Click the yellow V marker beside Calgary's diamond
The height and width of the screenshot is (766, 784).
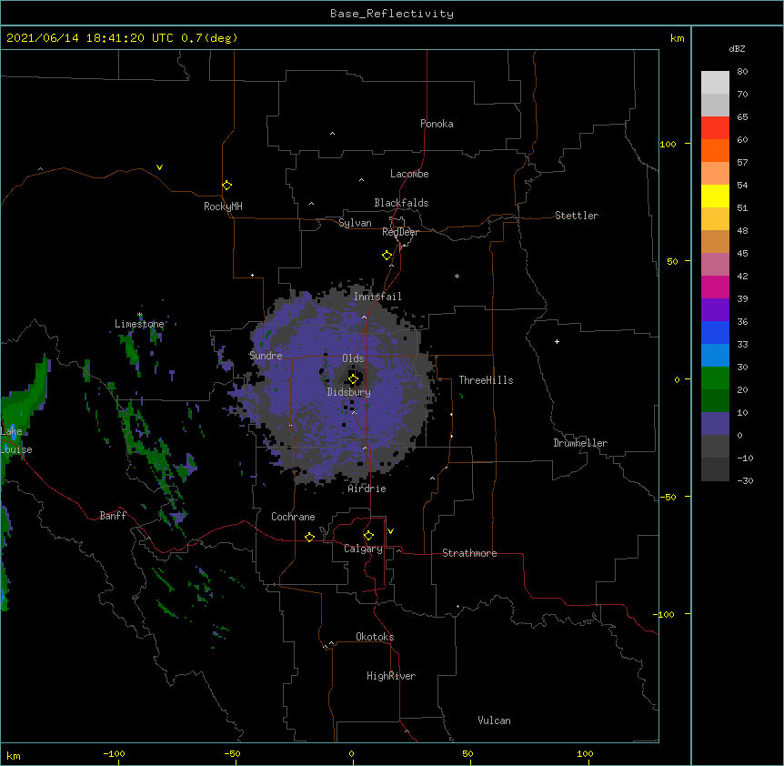point(390,531)
